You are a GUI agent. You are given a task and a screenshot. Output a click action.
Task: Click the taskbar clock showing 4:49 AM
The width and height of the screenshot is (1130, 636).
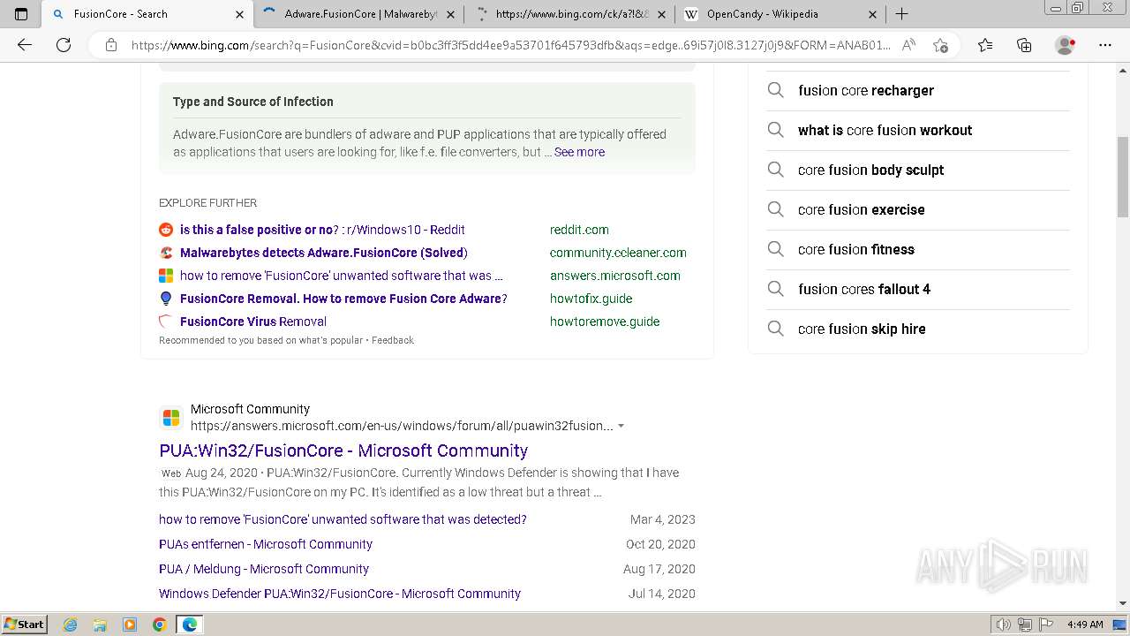(1085, 625)
